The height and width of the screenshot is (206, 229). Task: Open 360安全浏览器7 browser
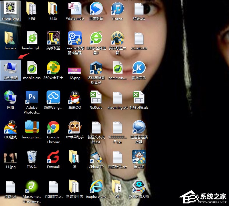click(x=96, y=38)
